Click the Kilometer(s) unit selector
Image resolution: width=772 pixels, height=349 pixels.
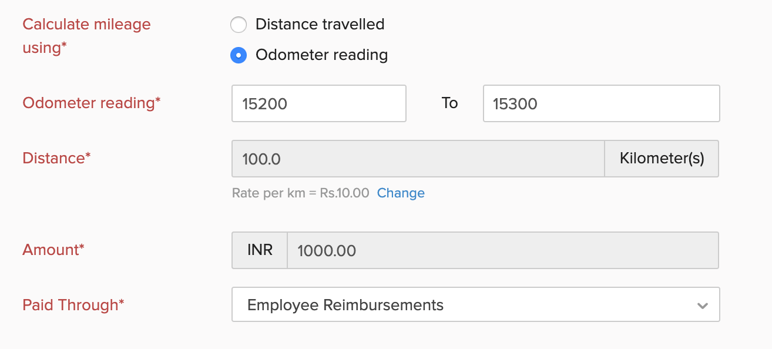click(661, 158)
